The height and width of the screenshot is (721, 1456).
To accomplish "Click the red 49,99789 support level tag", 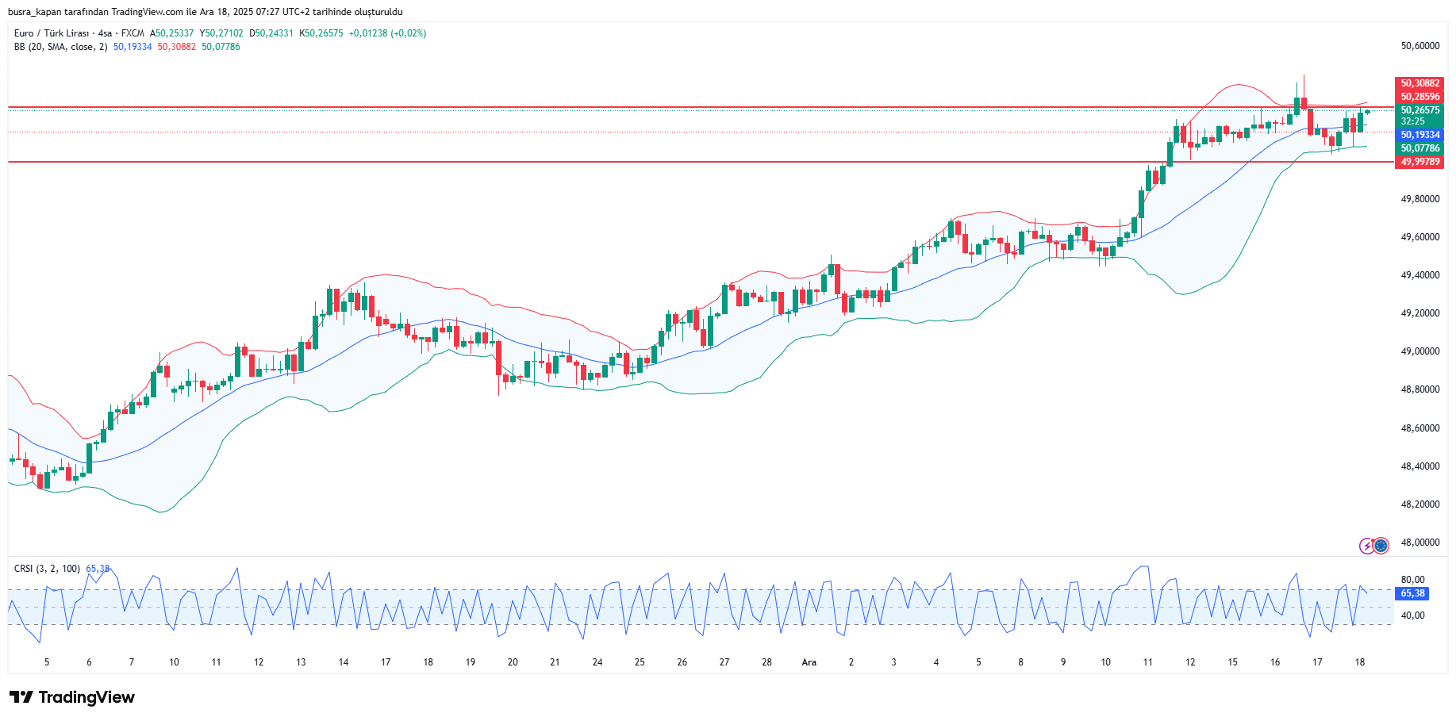I will 1420,162.
